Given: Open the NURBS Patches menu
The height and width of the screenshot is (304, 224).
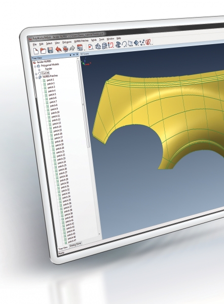Looking at the screenshot, I should [x=81, y=41].
